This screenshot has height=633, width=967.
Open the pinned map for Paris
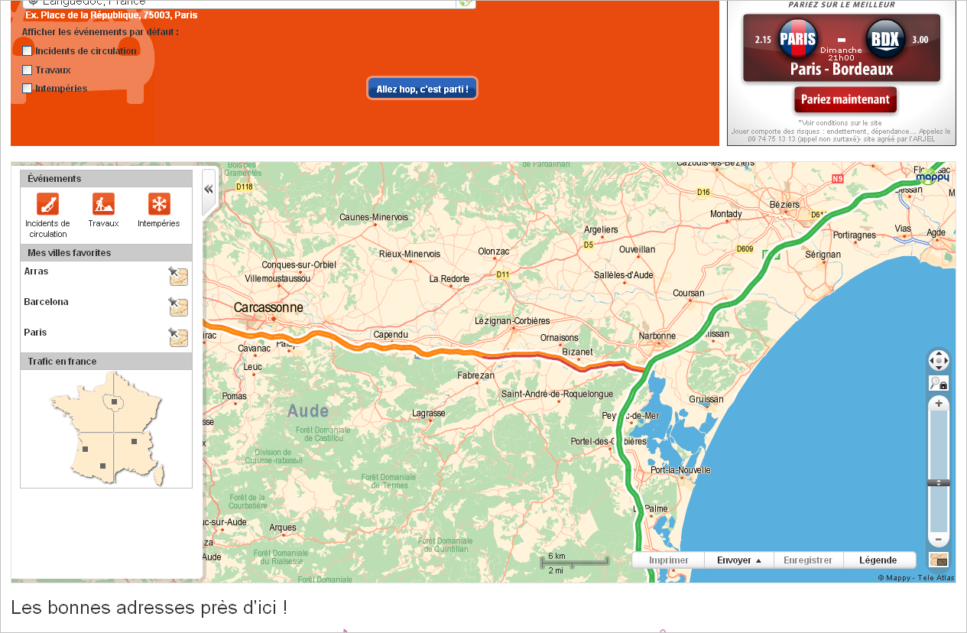(x=178, y=337)
